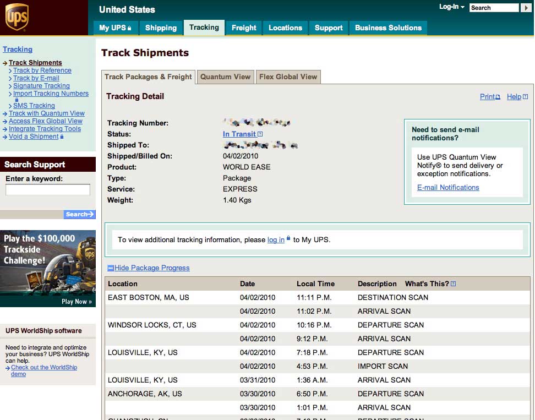Open Check out the WorldShip demo link

pos(44,370)
